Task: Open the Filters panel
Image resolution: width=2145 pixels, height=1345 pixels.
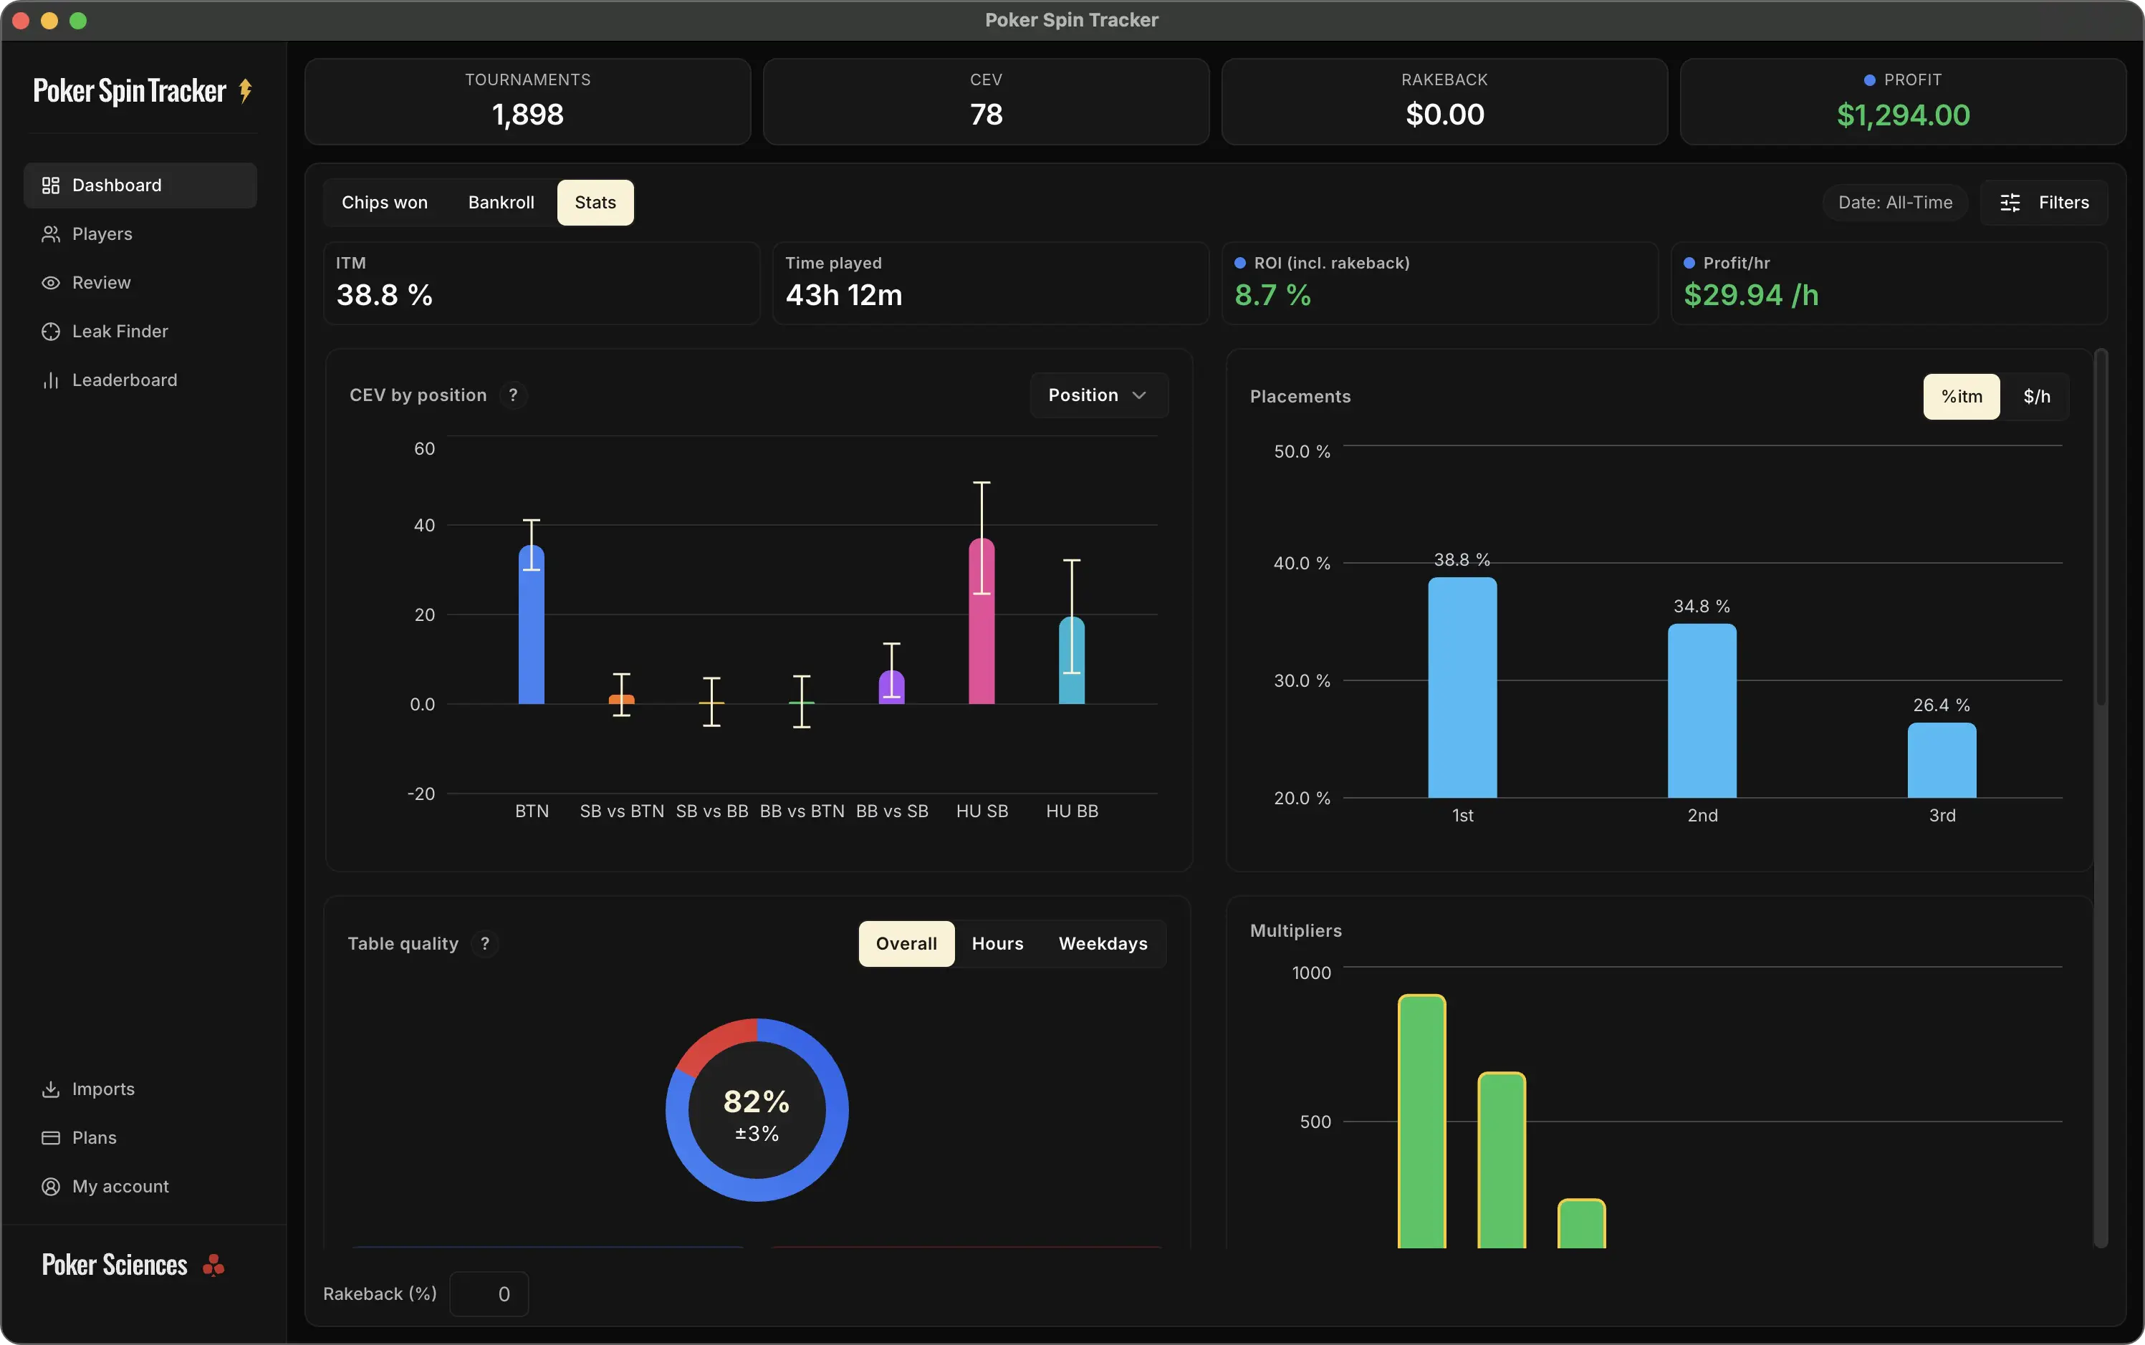Action: click(2043, 203)
